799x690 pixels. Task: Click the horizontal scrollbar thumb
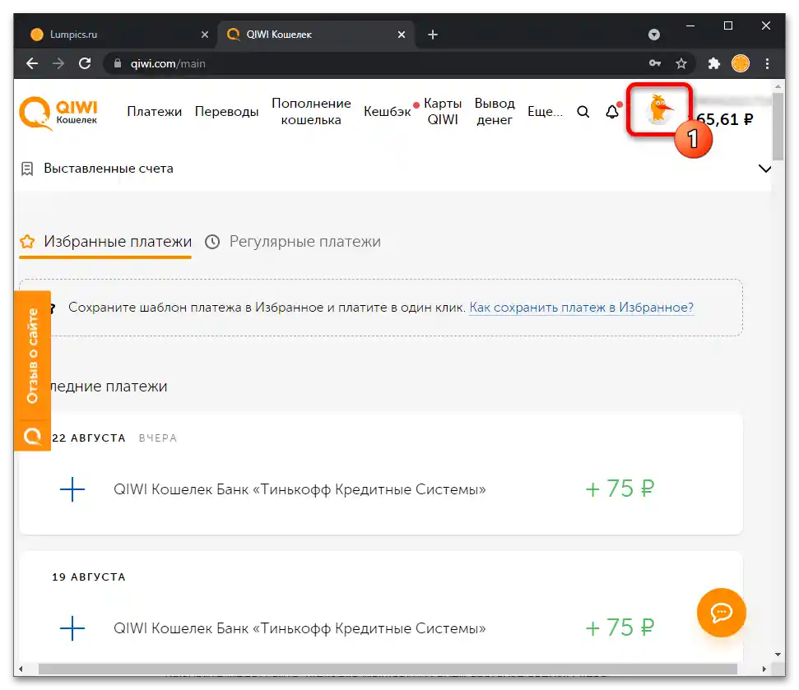388,669
